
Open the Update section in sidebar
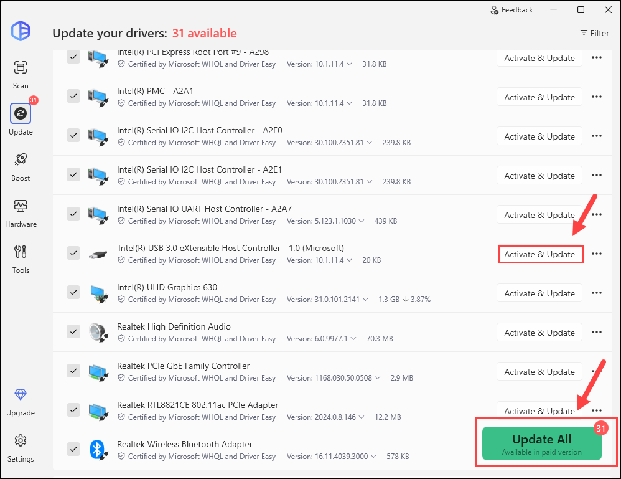pos(21,120)
